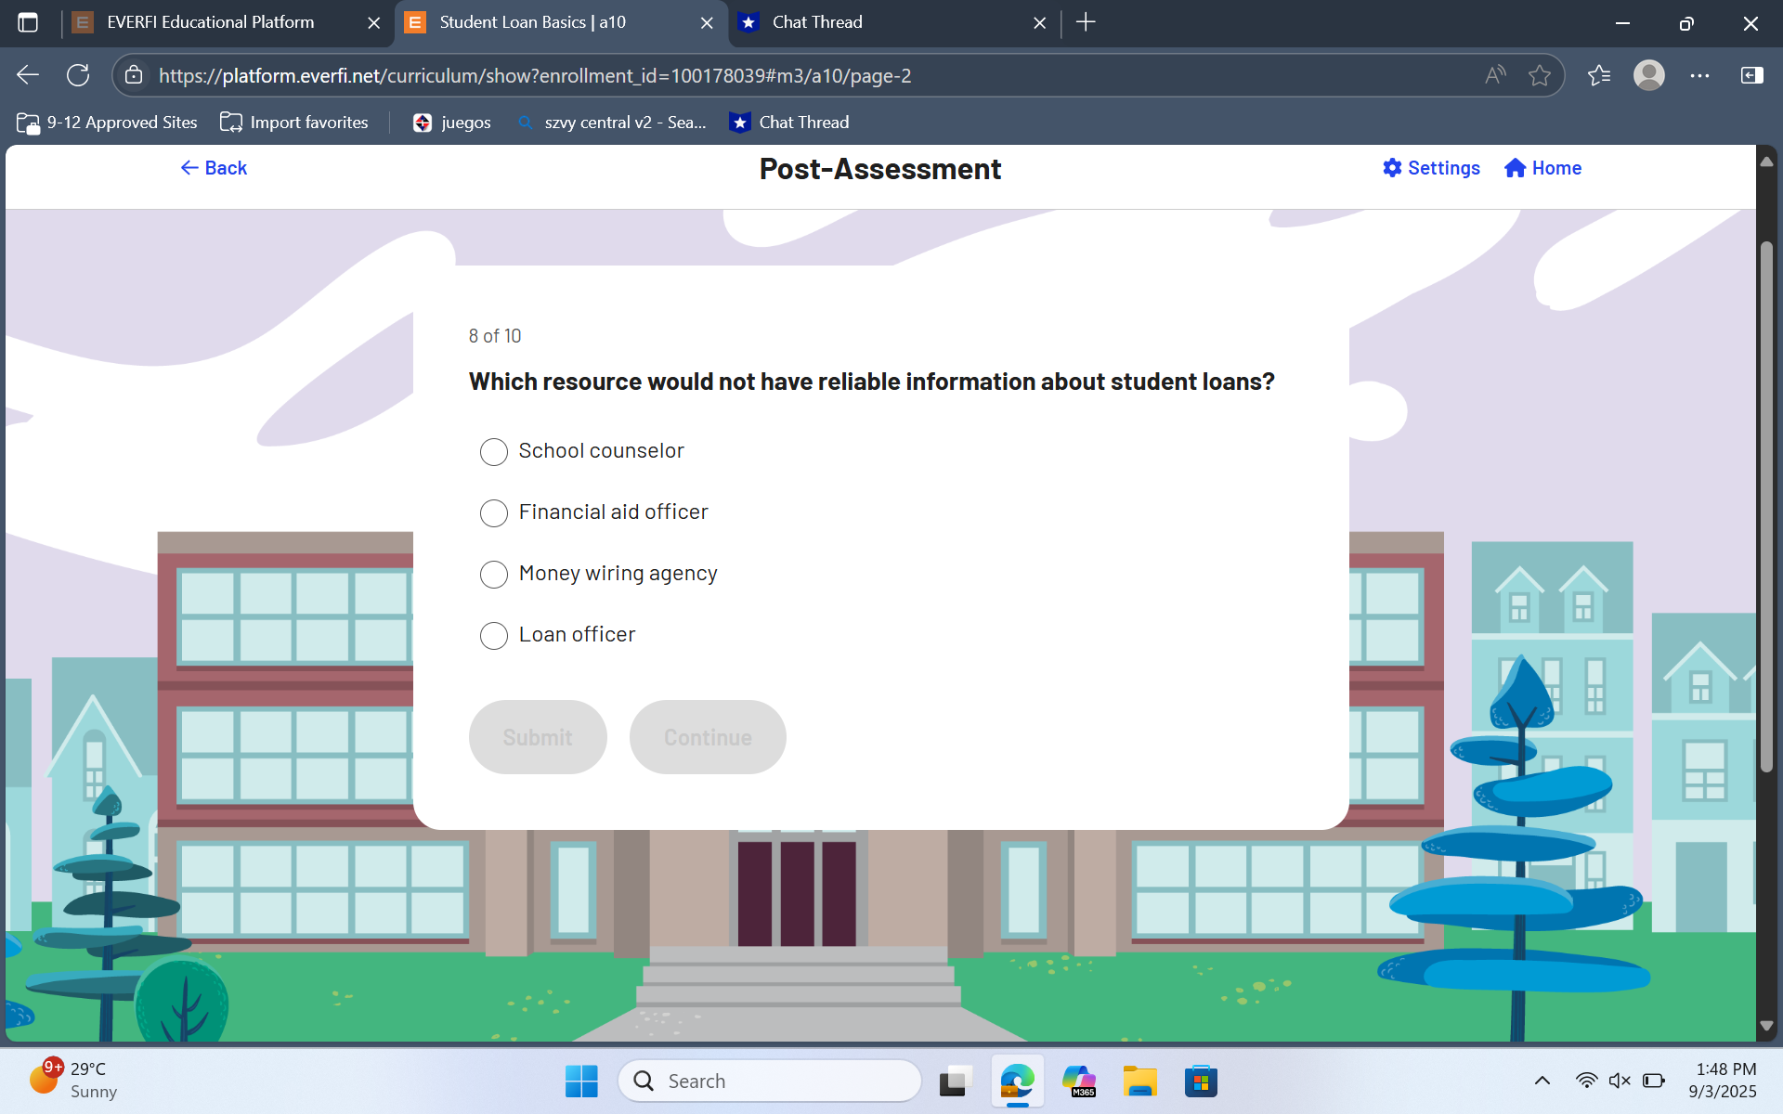Image resolution: width=1783 pixels, height=1114 pixels.
Task: Click the Back link above the question
Action: coord(213,168)
